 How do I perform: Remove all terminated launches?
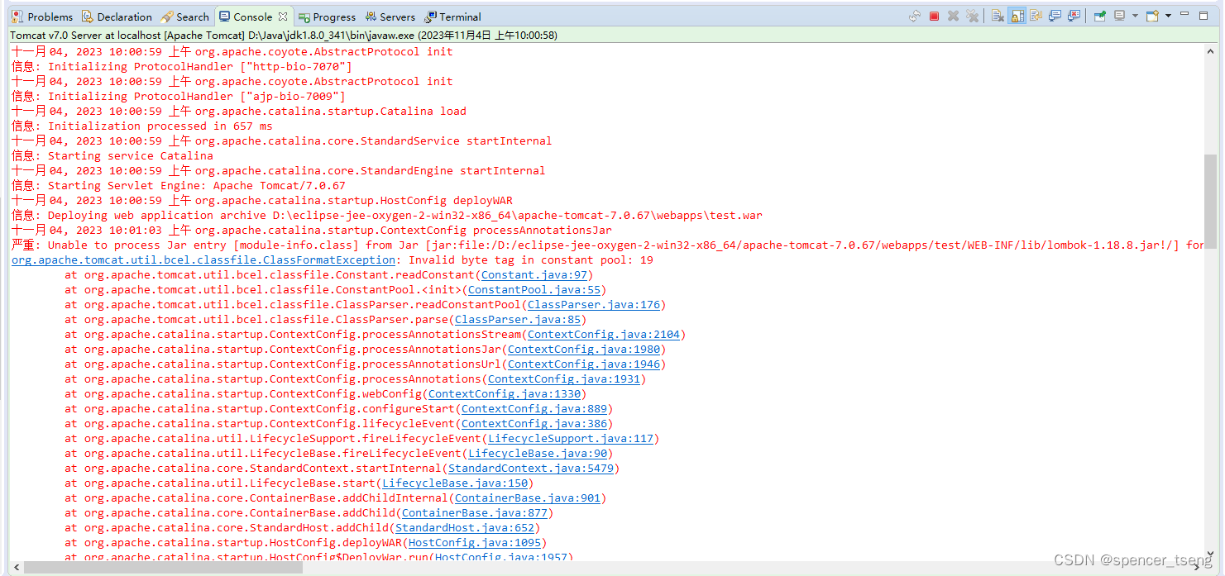point(972,16)
